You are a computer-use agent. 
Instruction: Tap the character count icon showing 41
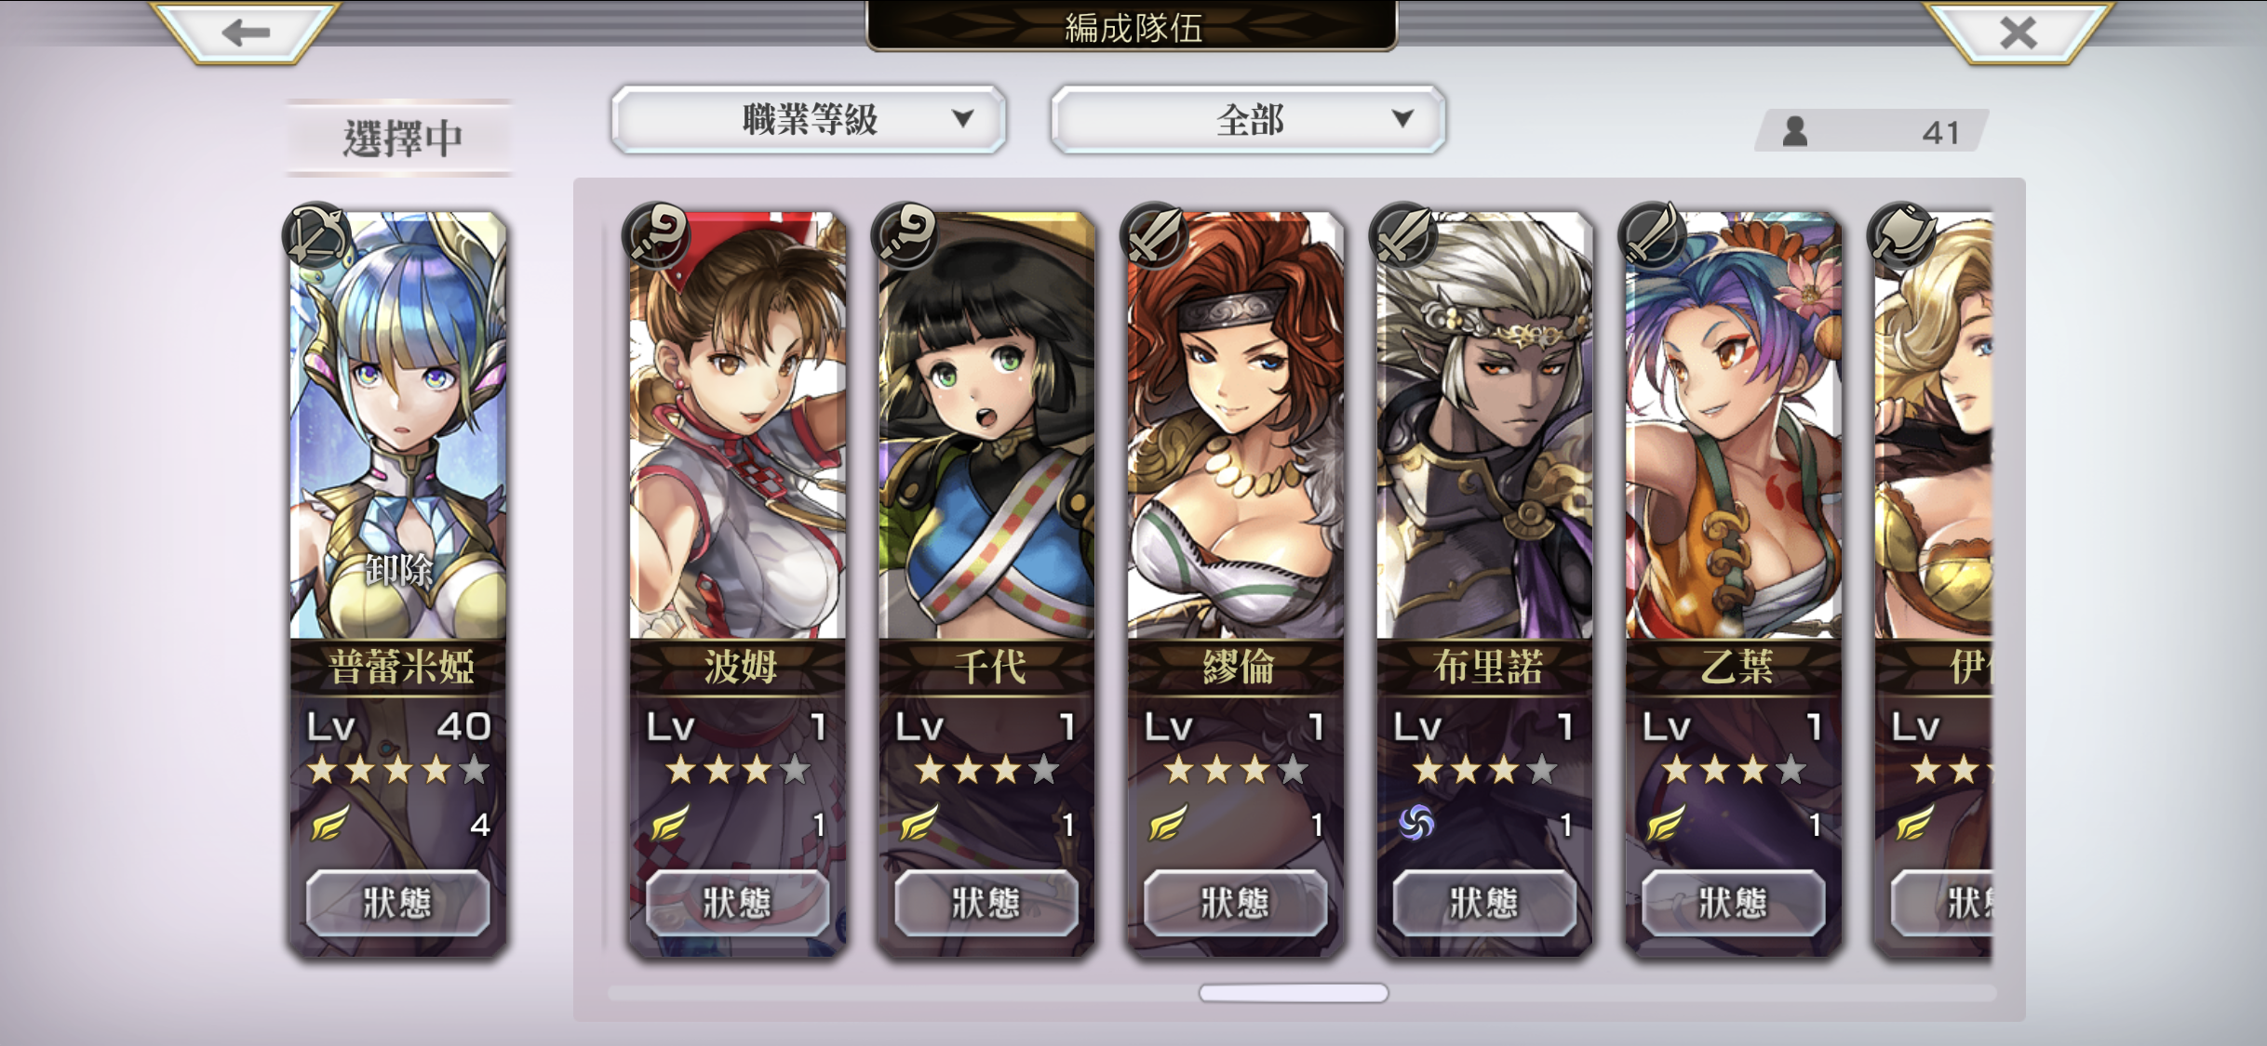pyautogui.click(x=1795, y=131)
